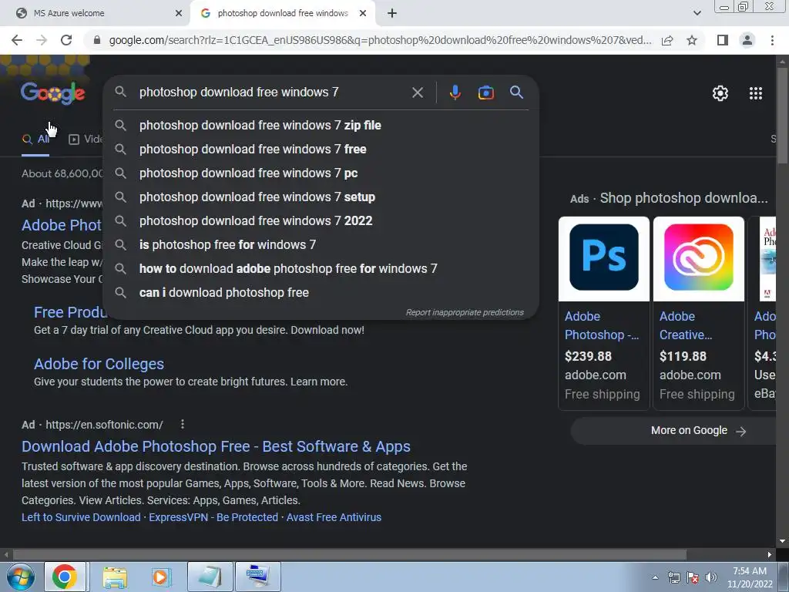This screenshot has width=789, height=592.
Task: Open the Adobe for Colleges link
Action: (x=99, y=364)
